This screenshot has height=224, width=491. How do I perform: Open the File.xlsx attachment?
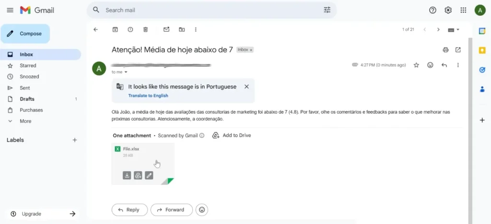[x=143, y=164]
